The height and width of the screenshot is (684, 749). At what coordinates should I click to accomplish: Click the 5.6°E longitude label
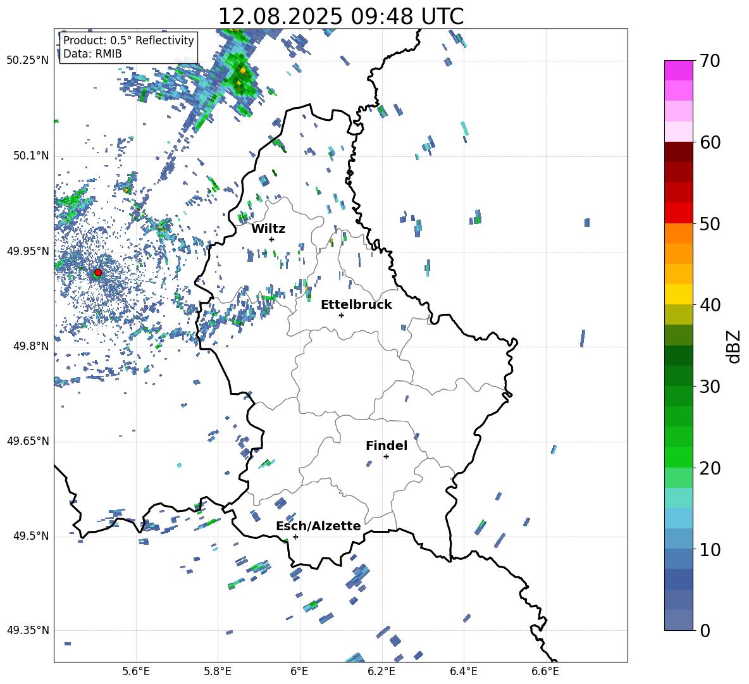point(136,671)
